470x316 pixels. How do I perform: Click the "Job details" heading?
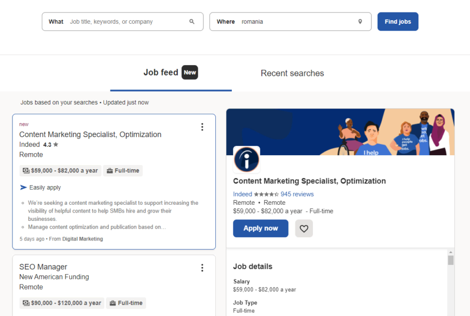tap(253, 266)
